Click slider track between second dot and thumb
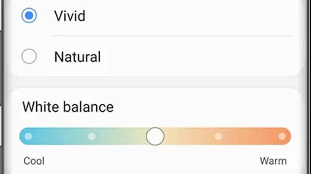The image size is (311, 174). click(121, 136)
